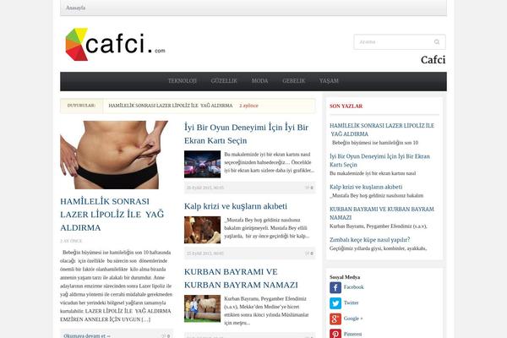Click the cafci.com logo
This screenshot has height=338, width=507.
[x=116, y=44]
